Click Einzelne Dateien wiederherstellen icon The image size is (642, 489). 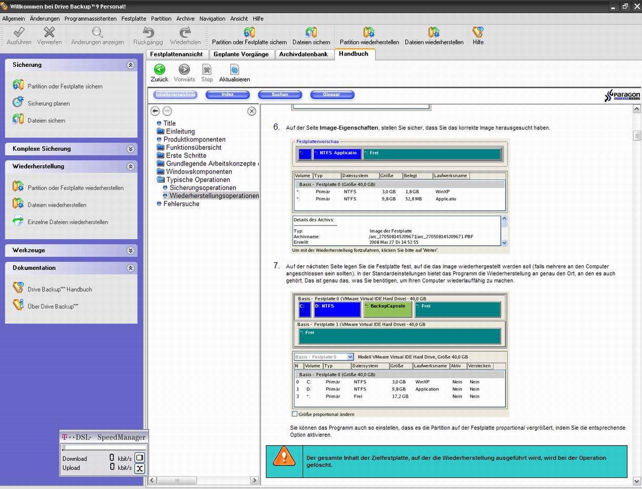[x=18, y=221]
